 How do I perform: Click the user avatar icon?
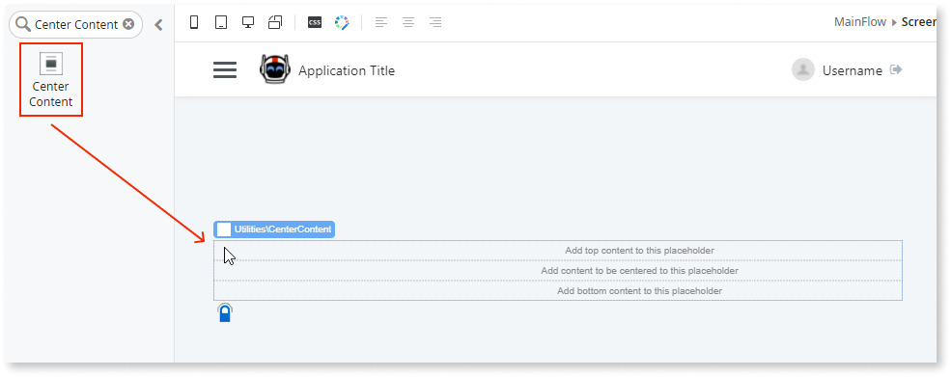(x=803, y=69)
